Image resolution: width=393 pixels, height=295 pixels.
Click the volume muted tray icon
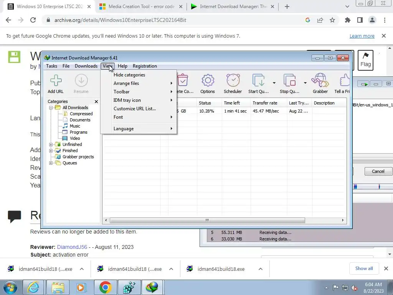(354, 288)
